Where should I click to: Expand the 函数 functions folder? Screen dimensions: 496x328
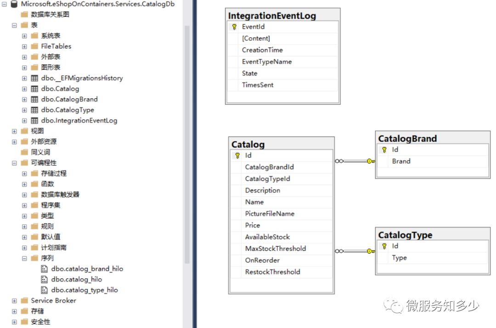[24, 184]
